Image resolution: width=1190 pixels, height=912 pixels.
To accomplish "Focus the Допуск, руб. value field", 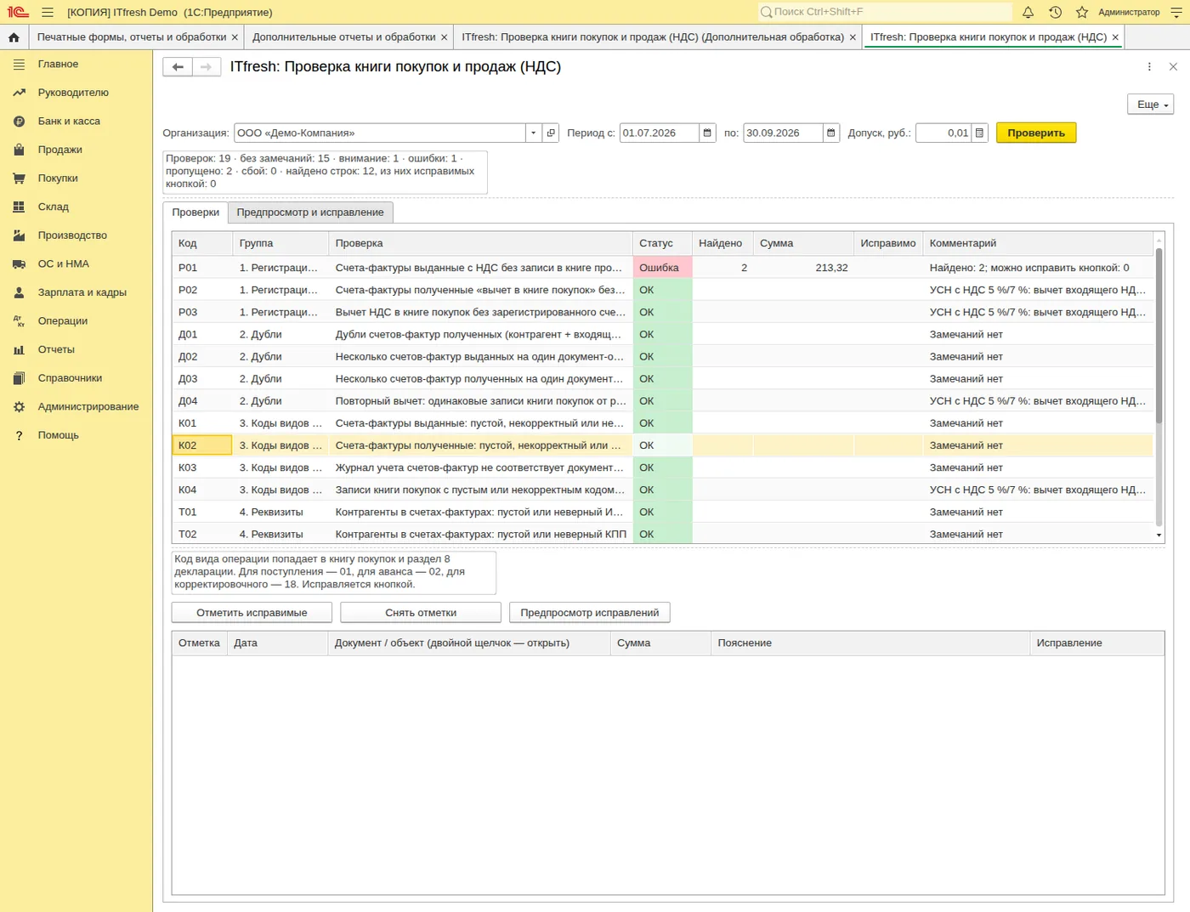I will click(943, 133).
